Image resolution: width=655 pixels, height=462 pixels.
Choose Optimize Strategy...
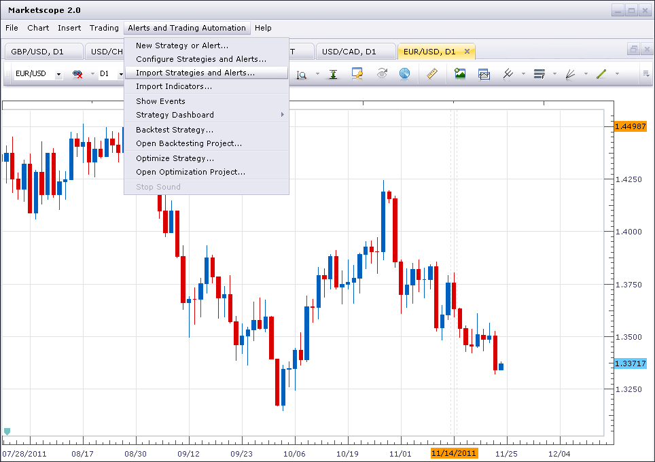(207, 158)
